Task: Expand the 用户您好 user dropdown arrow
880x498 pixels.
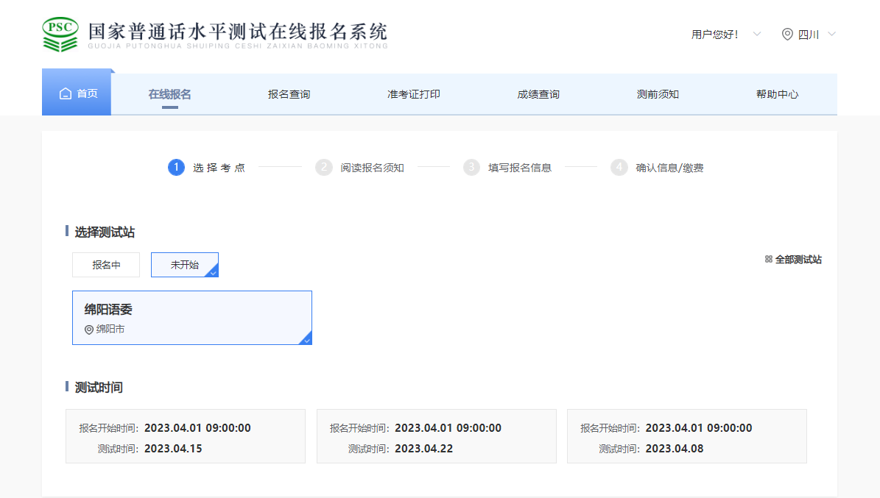Action: (x=757, y=35)
